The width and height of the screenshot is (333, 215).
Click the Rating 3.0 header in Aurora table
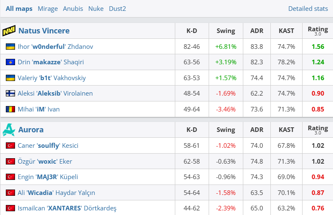(x=318, y=130)
